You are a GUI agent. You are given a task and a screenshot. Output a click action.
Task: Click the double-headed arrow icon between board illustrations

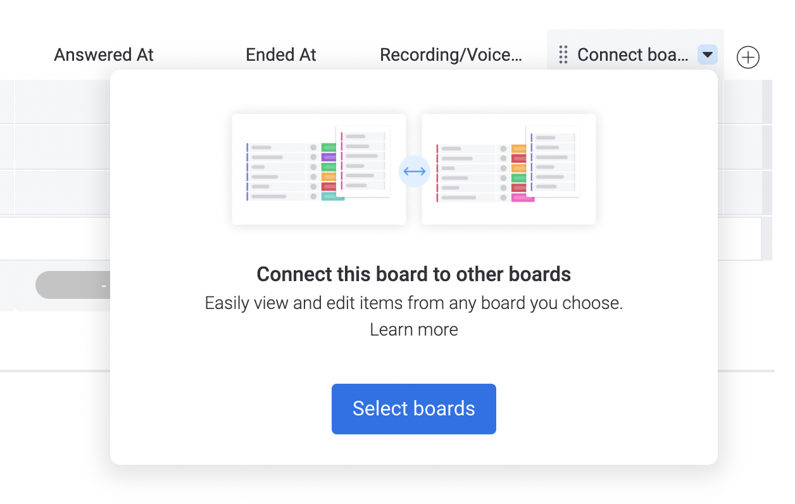415,171
